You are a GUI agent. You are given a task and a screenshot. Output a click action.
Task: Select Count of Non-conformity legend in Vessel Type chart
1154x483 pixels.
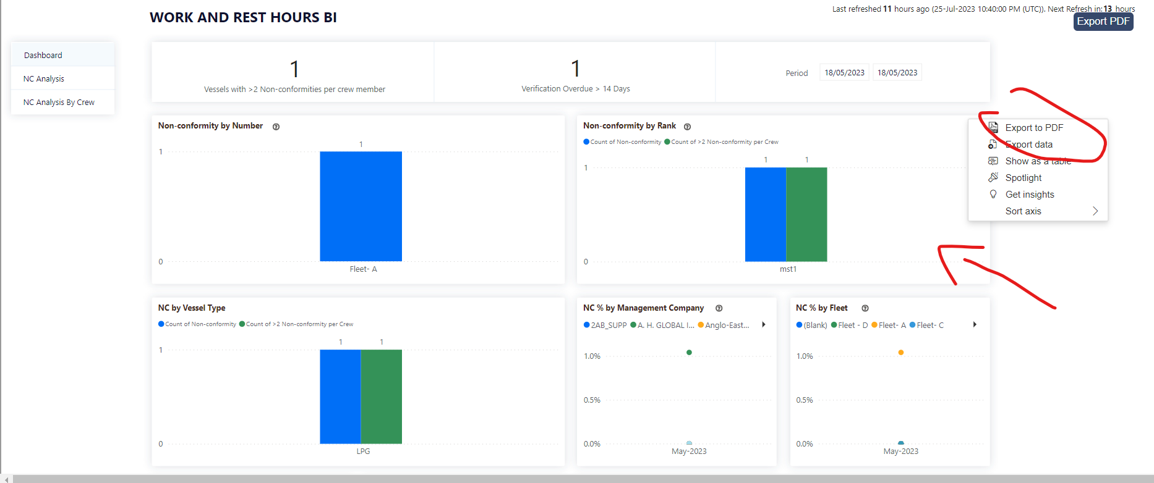pyautogui.click(x=197, y=324)
